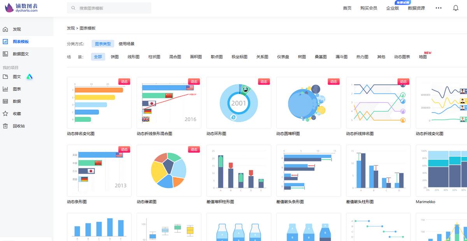
Task: Switch to 使用场景 classification
Action: pos(126,44)
